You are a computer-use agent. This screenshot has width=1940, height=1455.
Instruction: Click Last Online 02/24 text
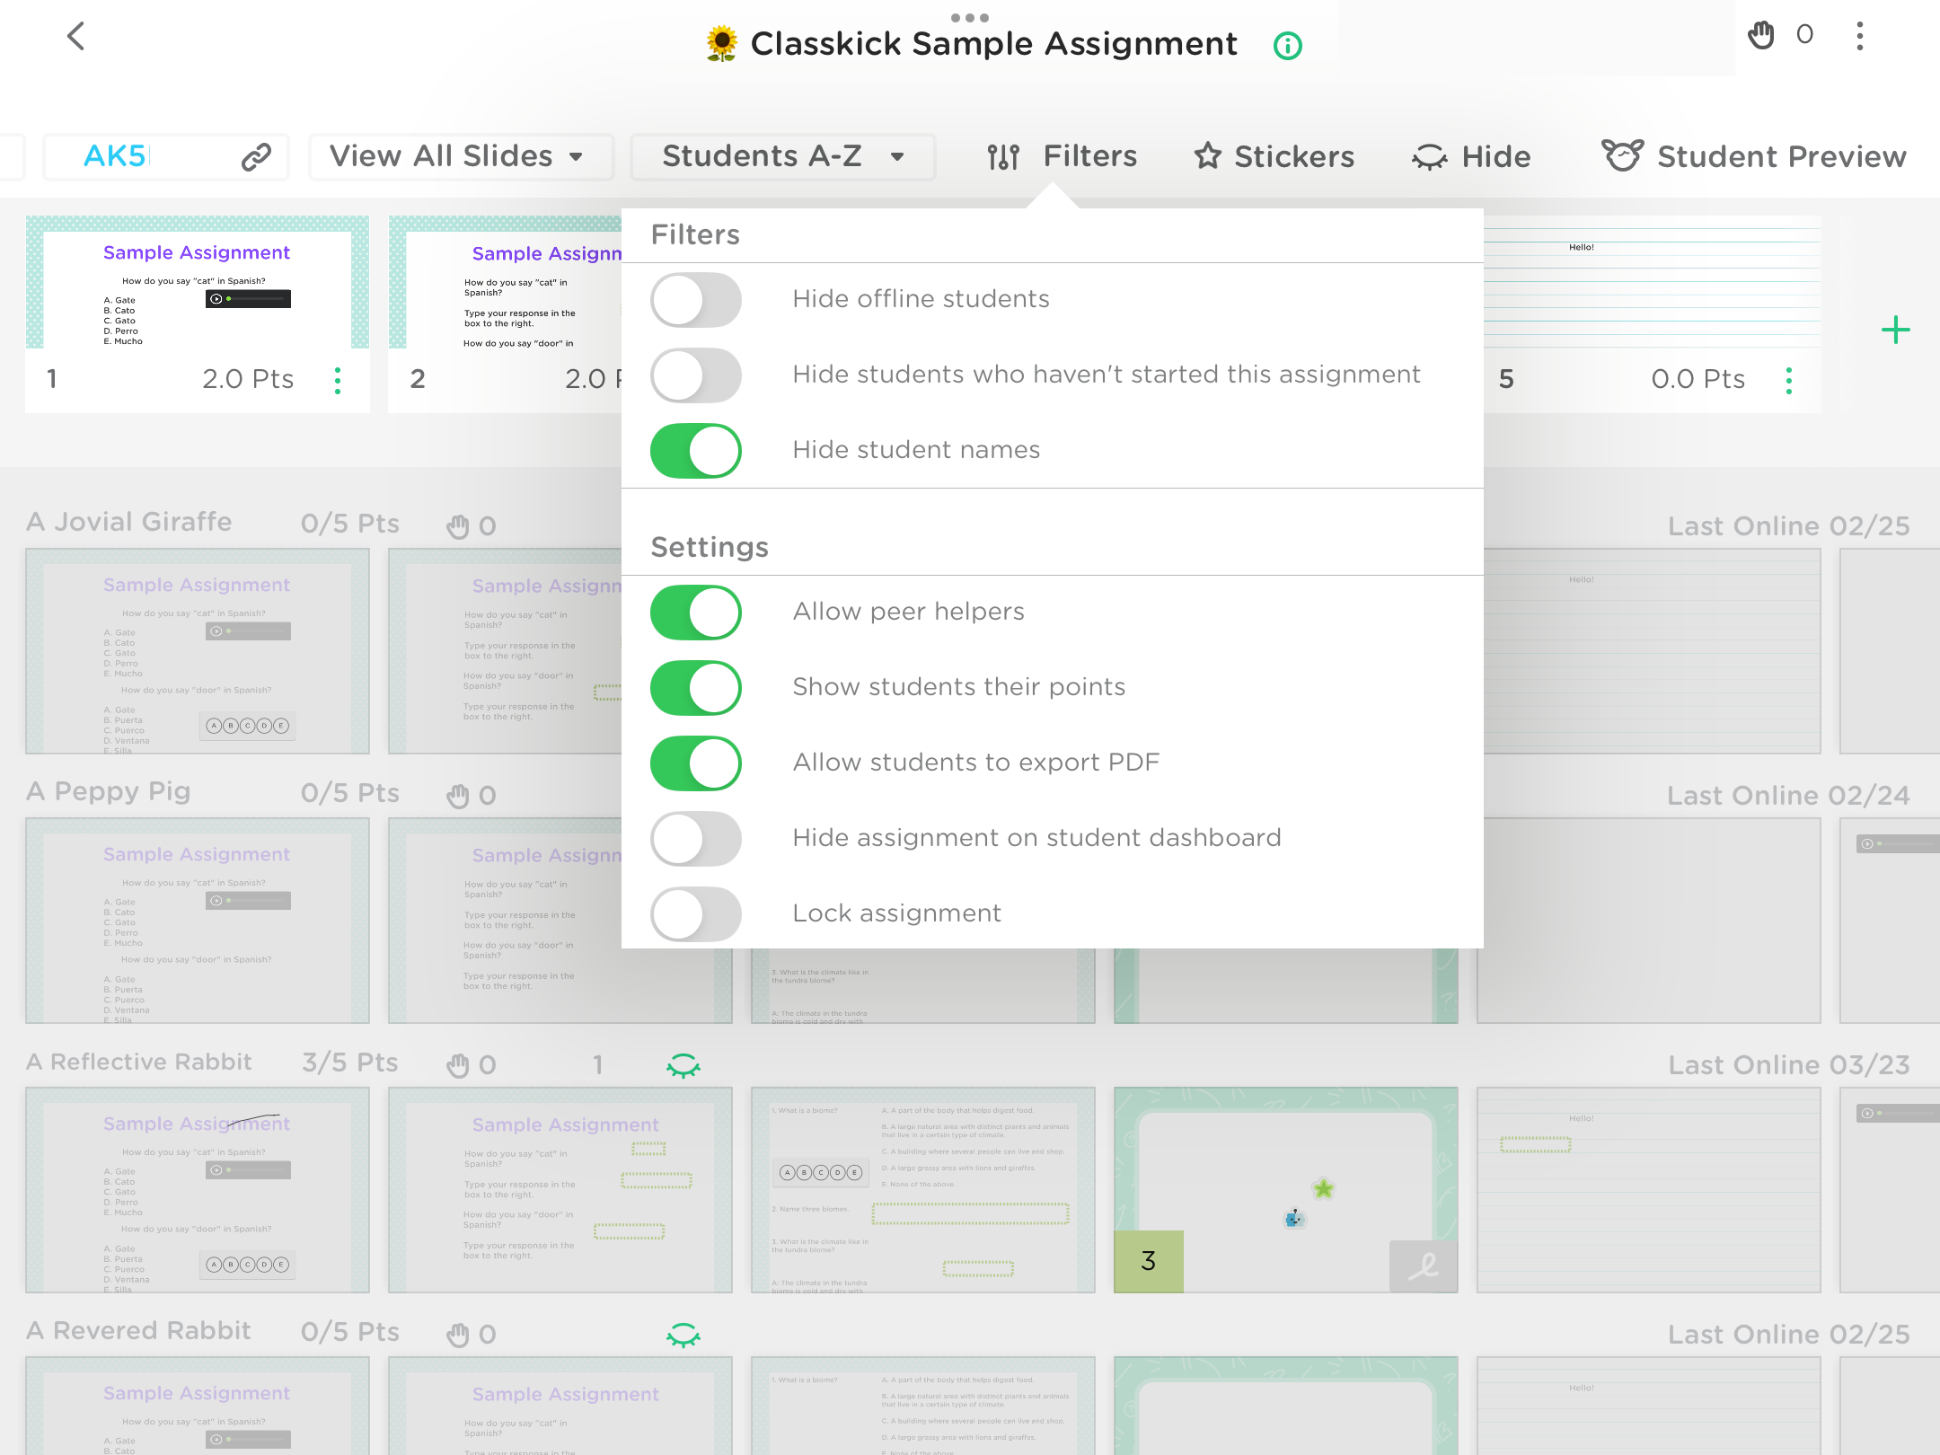[x=1789, y=796]
